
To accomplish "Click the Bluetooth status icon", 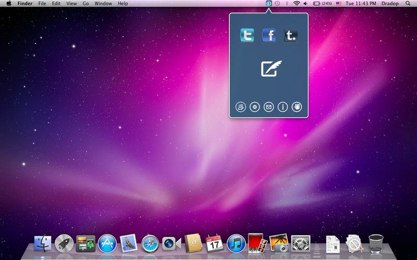I will 287,4.
